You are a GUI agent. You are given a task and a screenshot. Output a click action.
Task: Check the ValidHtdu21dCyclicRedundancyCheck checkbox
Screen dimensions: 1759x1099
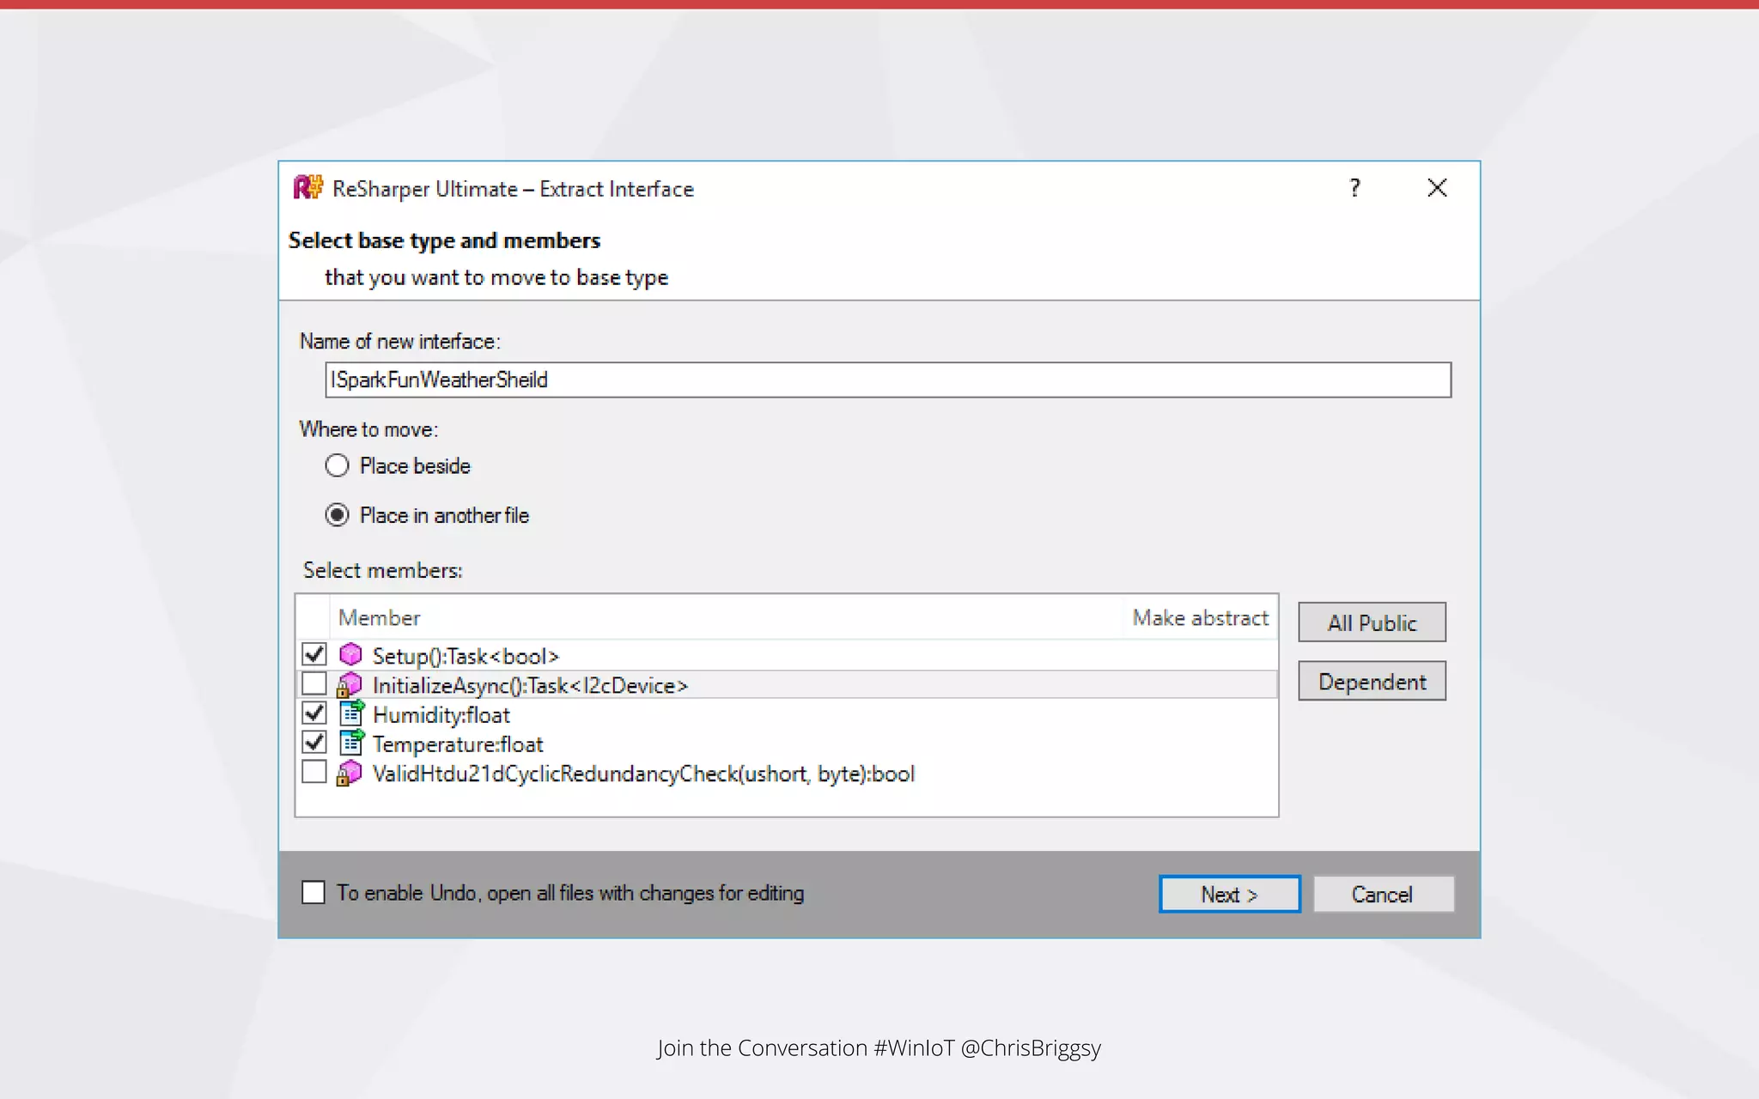pyautogui.click(x=314, y=772)
